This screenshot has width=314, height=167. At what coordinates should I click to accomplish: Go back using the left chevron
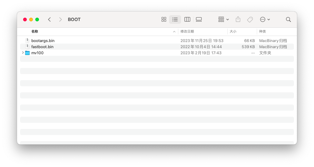49,20
